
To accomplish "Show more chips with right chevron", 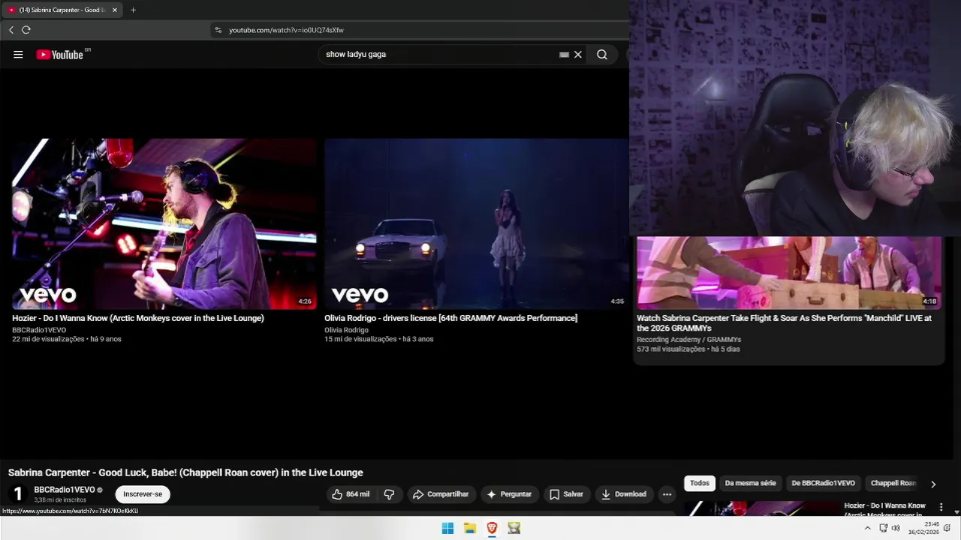I will click(x=933, y=484).
